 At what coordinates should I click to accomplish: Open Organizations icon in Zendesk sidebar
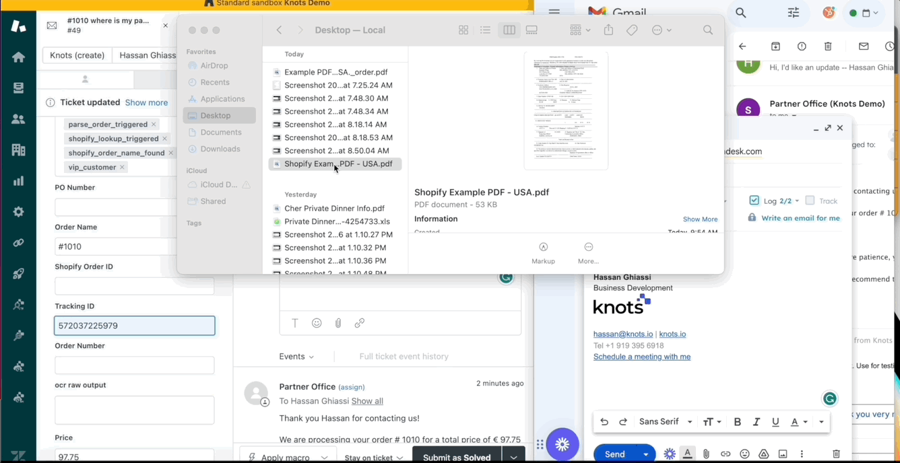point(18,150)
